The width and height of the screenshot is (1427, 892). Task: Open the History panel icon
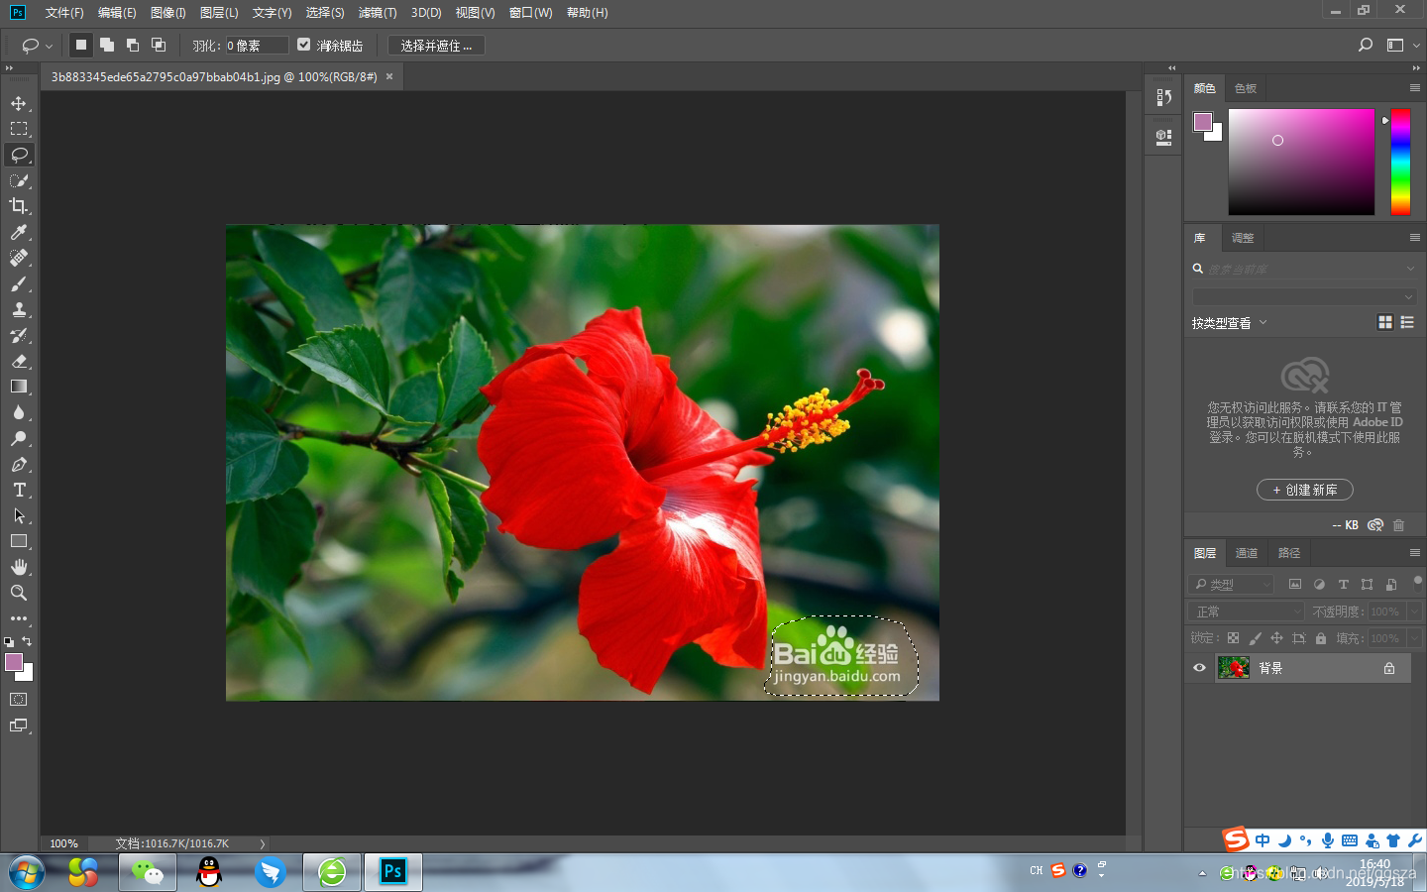point(1164,97)
